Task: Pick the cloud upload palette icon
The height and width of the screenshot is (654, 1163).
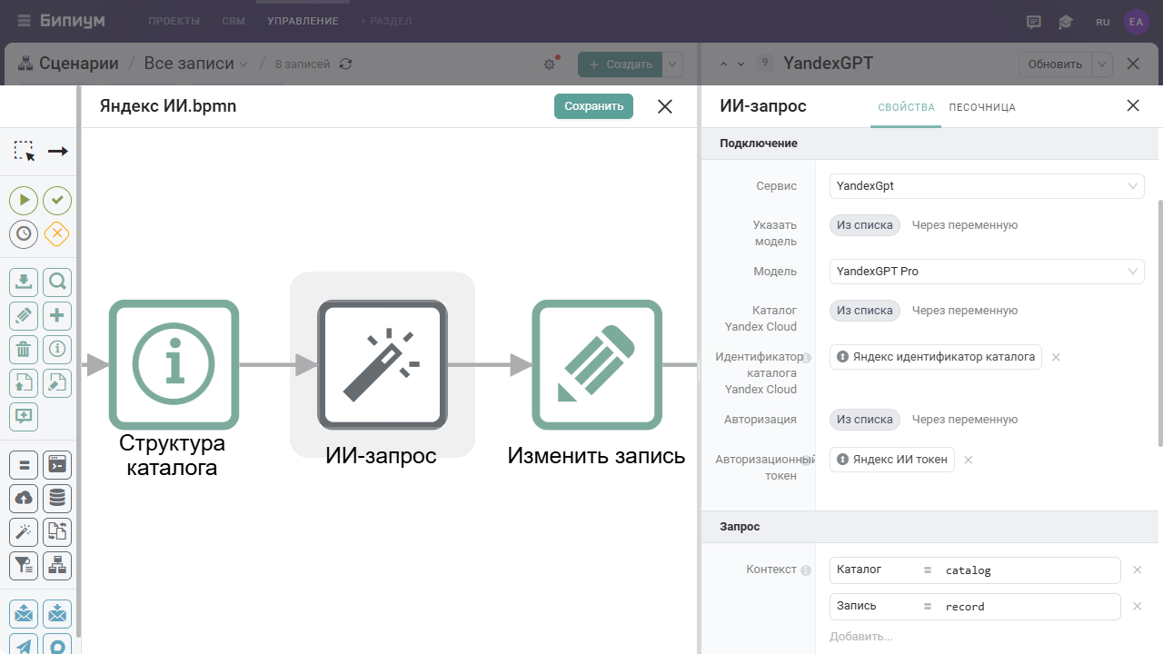Action: (x=24, y=498)
